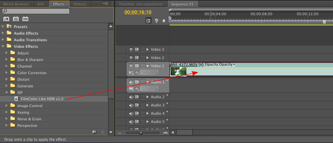Open Show Keyframes menu for Audio 1
The image size is (333, 143).
tap(137, 88)
